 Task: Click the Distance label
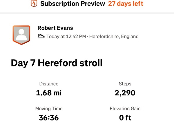[49, 84]
